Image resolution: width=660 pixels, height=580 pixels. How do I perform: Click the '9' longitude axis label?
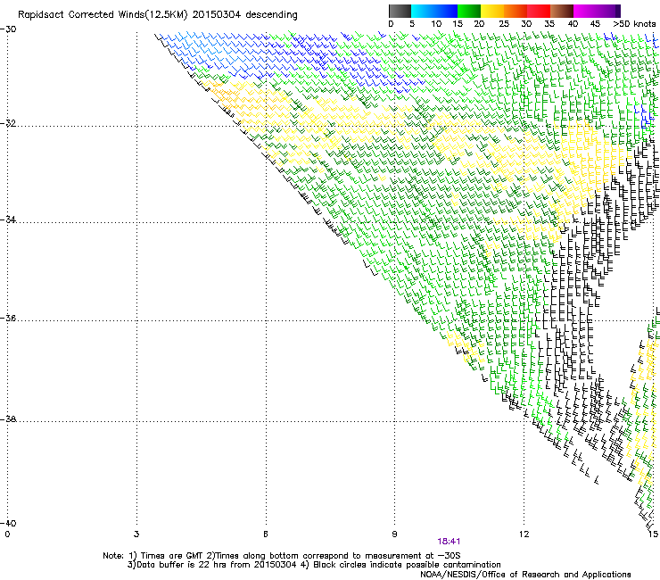click(394, 534)
